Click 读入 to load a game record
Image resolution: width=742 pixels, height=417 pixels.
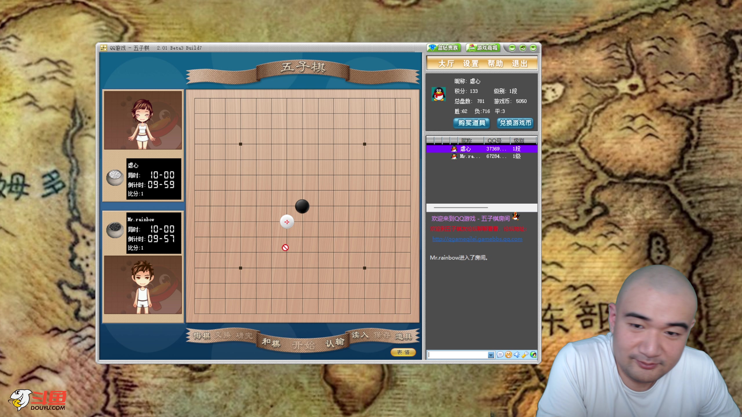tap(360, 335)
